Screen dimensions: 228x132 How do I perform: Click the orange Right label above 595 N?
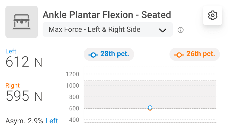(12, 85)
